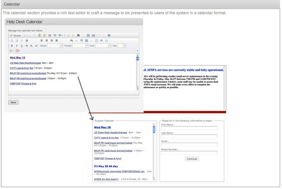Apply underline formatting in the editor
This screenshot has width=282, height=189.
pyautogui.click(x=22, y=45)
